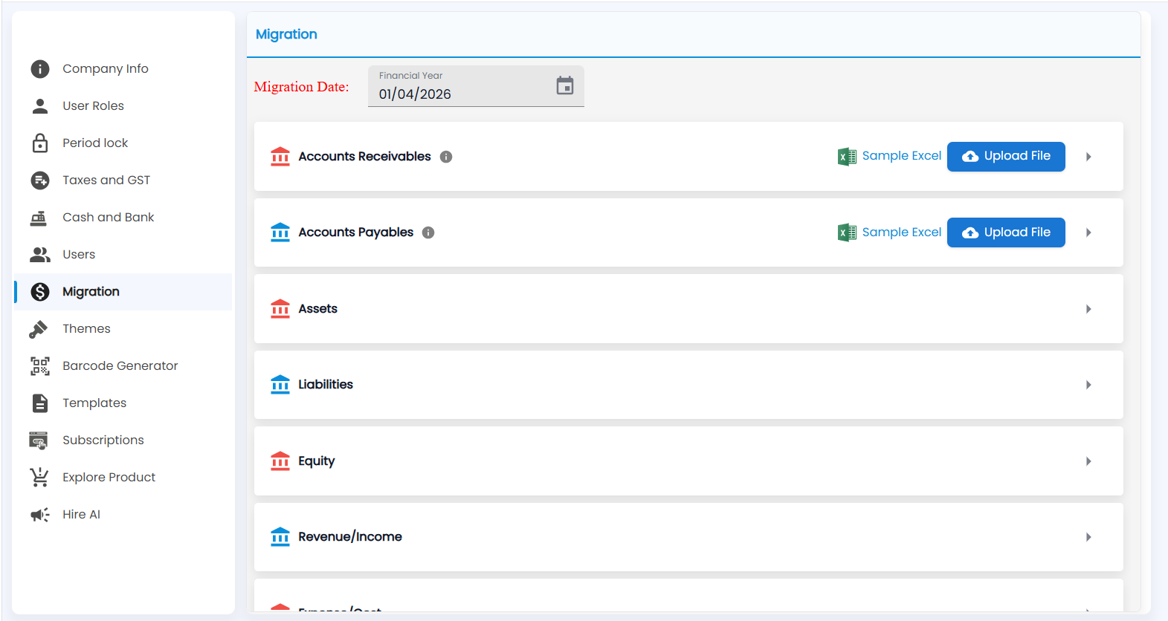This screenshot has width=1168, height=621.
Task: Click the Liabilities section title
Action: (326, 385)
